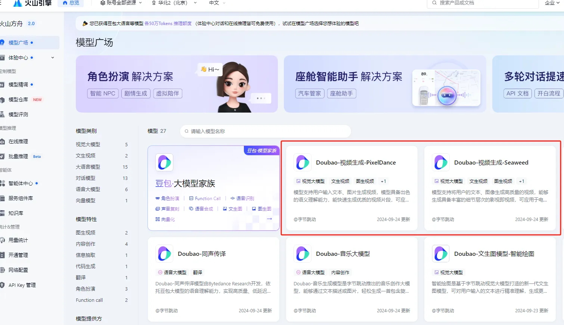Viewport: 564px width, 325px height.
Task: Open 文生图 link in 豆包 card
Action: (233, 209)
